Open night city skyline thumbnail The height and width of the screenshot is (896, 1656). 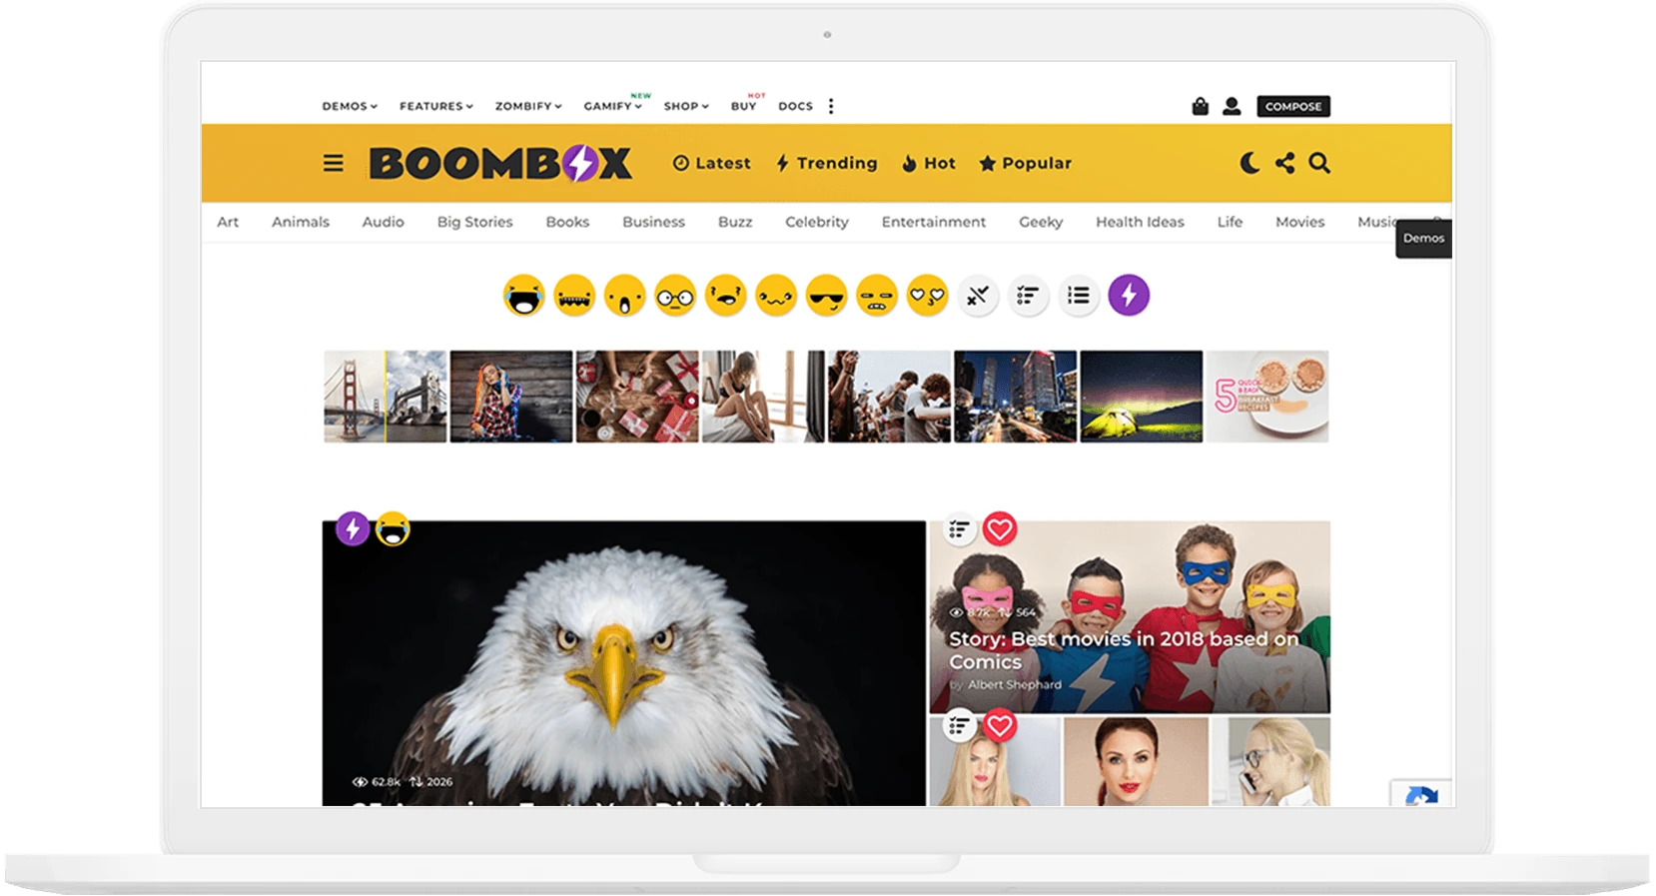(1016, 397)
